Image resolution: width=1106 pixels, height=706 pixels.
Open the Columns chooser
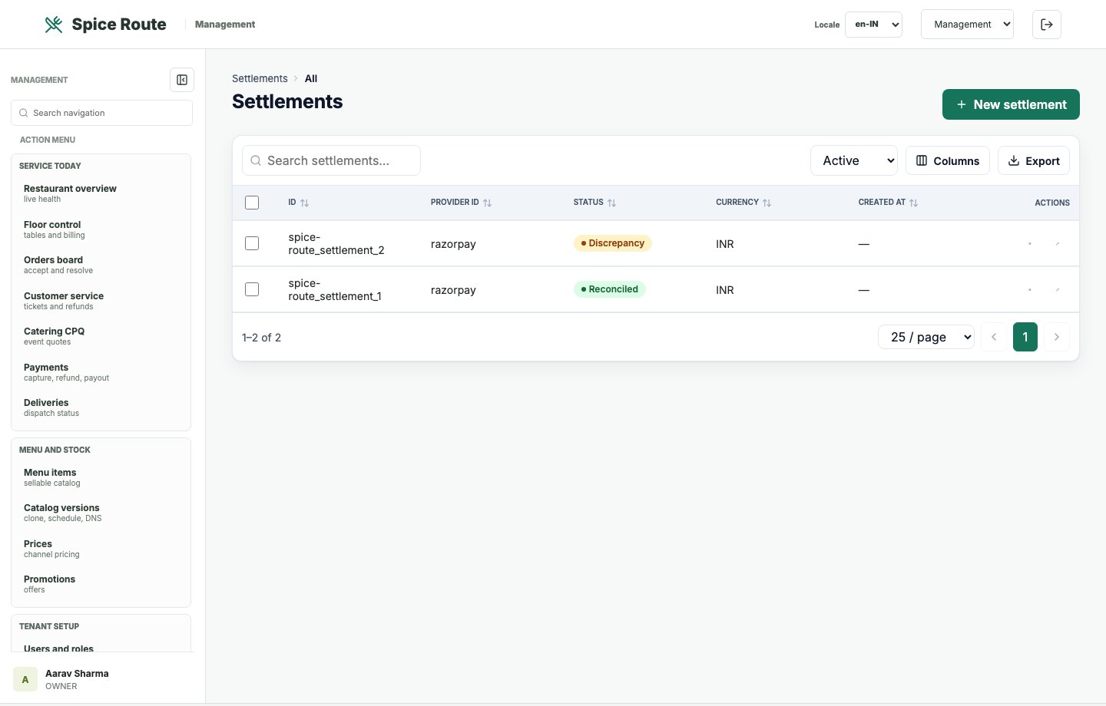[x=948, y=160]
